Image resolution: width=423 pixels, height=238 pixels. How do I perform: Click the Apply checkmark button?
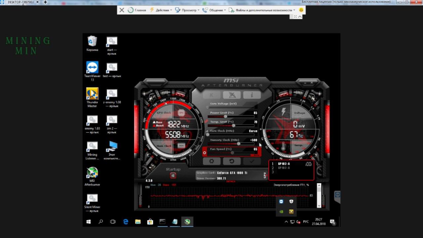pyautogui.click(x=252, y=161)
